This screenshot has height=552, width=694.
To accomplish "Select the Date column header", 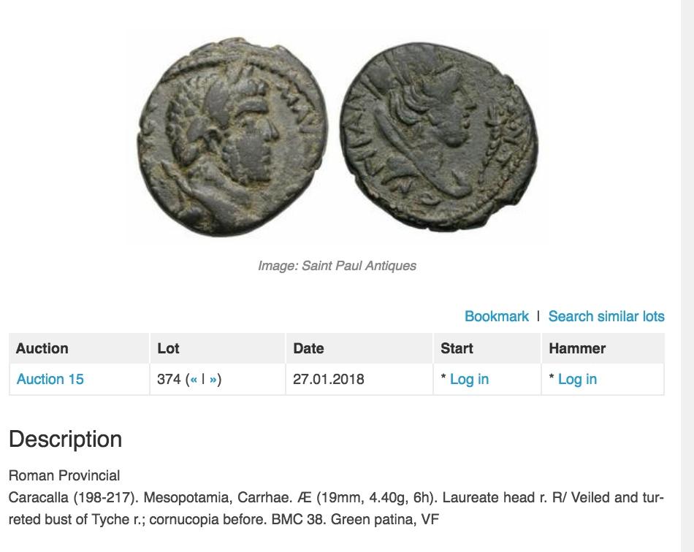I will click(308, 348).
